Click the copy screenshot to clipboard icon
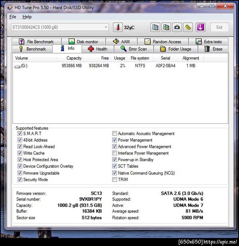 pos(166,27)
